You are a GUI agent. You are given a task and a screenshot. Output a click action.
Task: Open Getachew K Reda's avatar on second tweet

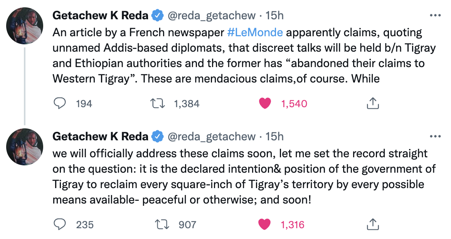tap(25, 147)
